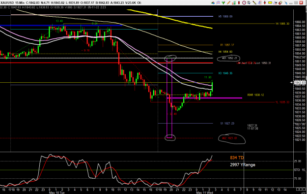Select the orange pencil drawing tool

228,3
